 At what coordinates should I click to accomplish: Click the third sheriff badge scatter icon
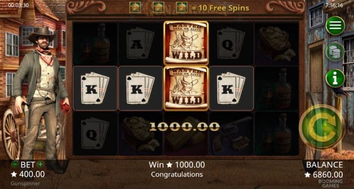coord(182,8)
